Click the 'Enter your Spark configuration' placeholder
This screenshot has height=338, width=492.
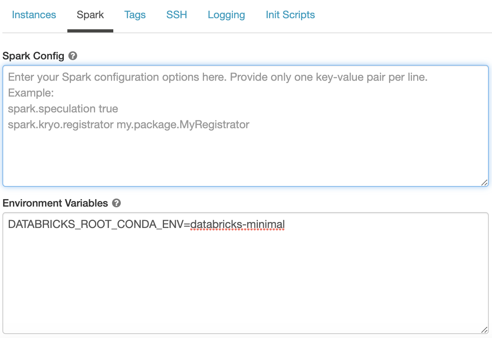[217, 77]
